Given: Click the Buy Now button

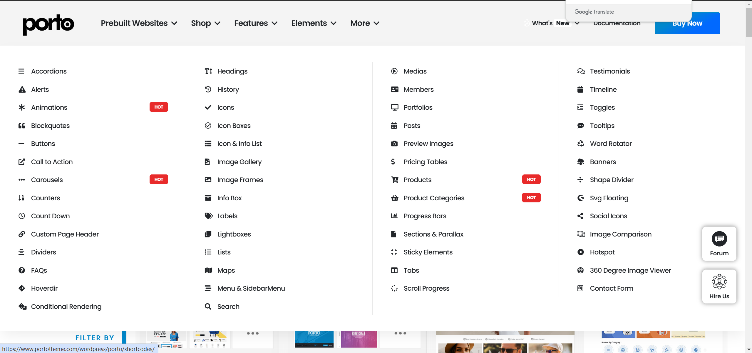Looking at the screenshot, I should click(687, 23).
